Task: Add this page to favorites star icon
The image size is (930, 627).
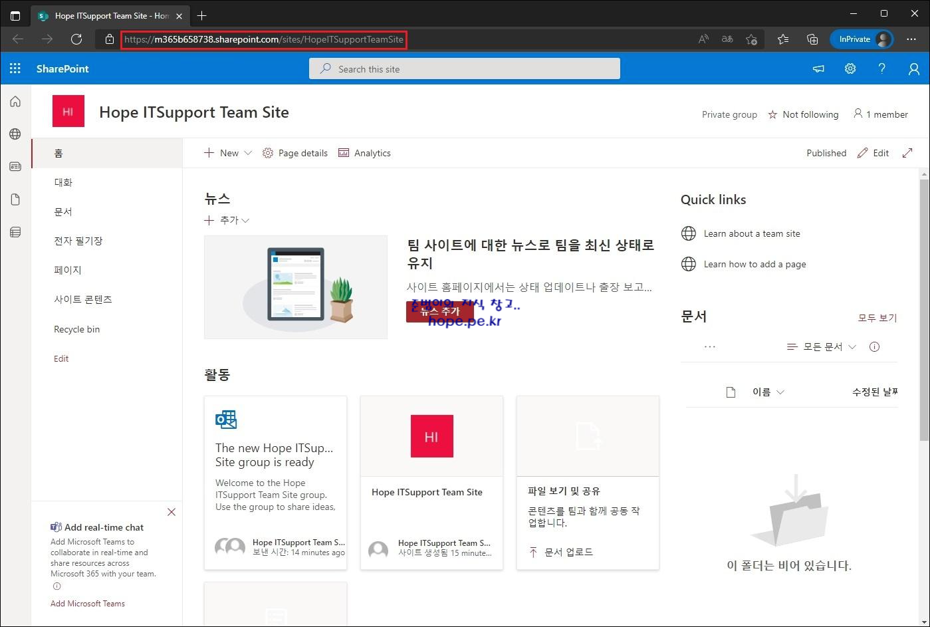Action: 751,39
